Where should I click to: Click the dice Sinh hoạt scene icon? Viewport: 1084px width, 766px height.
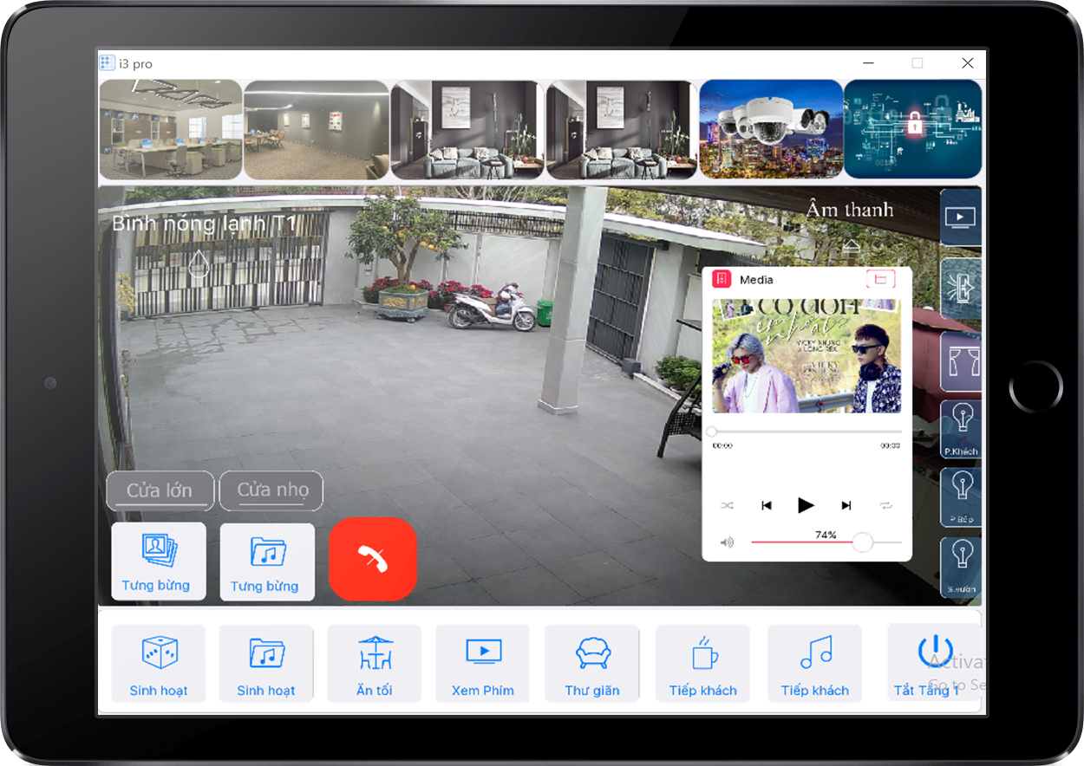159,663
